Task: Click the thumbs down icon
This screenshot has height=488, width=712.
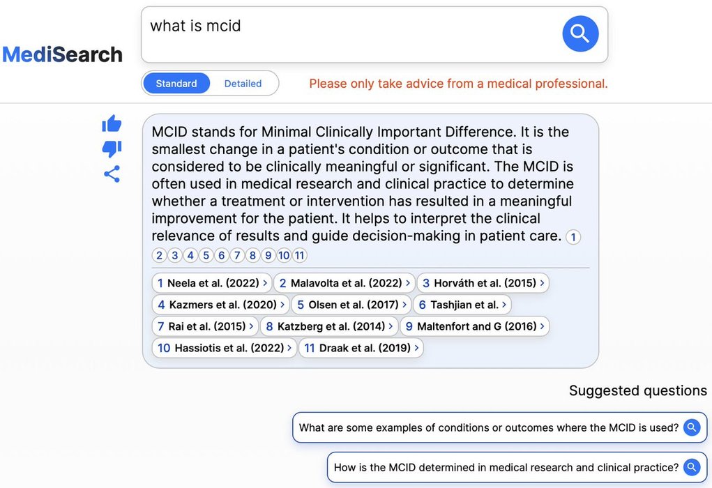Action: 112,148
